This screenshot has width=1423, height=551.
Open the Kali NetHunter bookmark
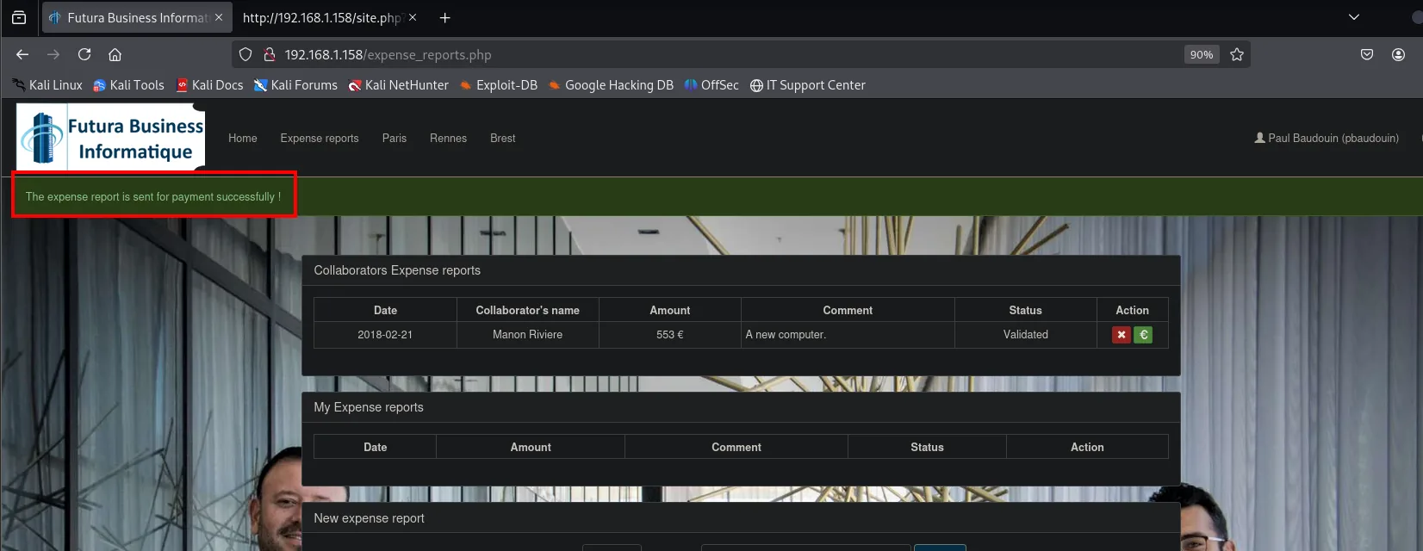coord(398,85)
